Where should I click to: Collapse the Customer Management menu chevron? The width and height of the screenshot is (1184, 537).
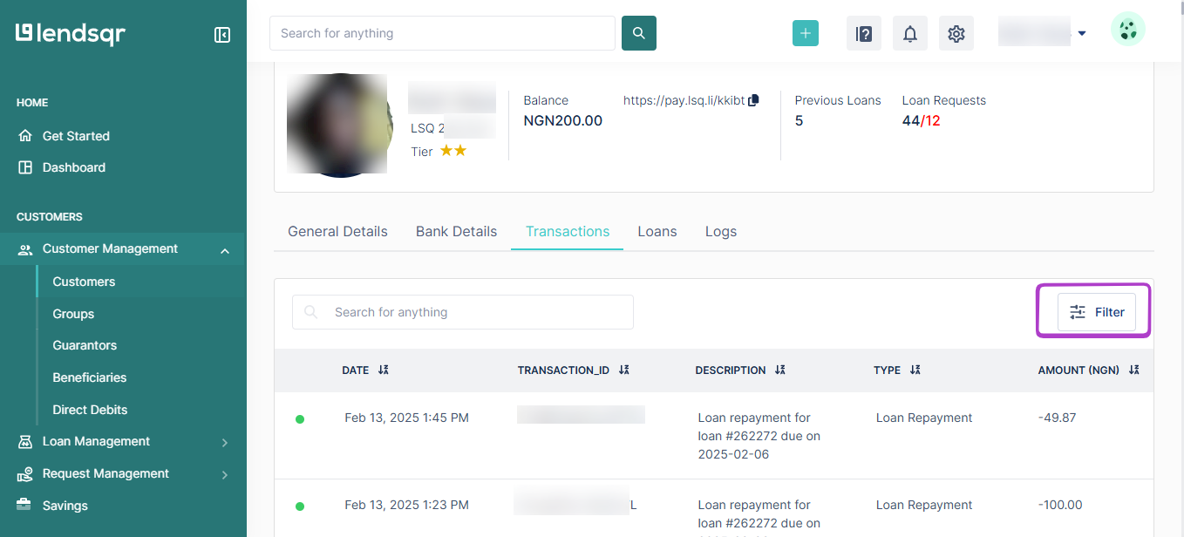coord(225,251)
